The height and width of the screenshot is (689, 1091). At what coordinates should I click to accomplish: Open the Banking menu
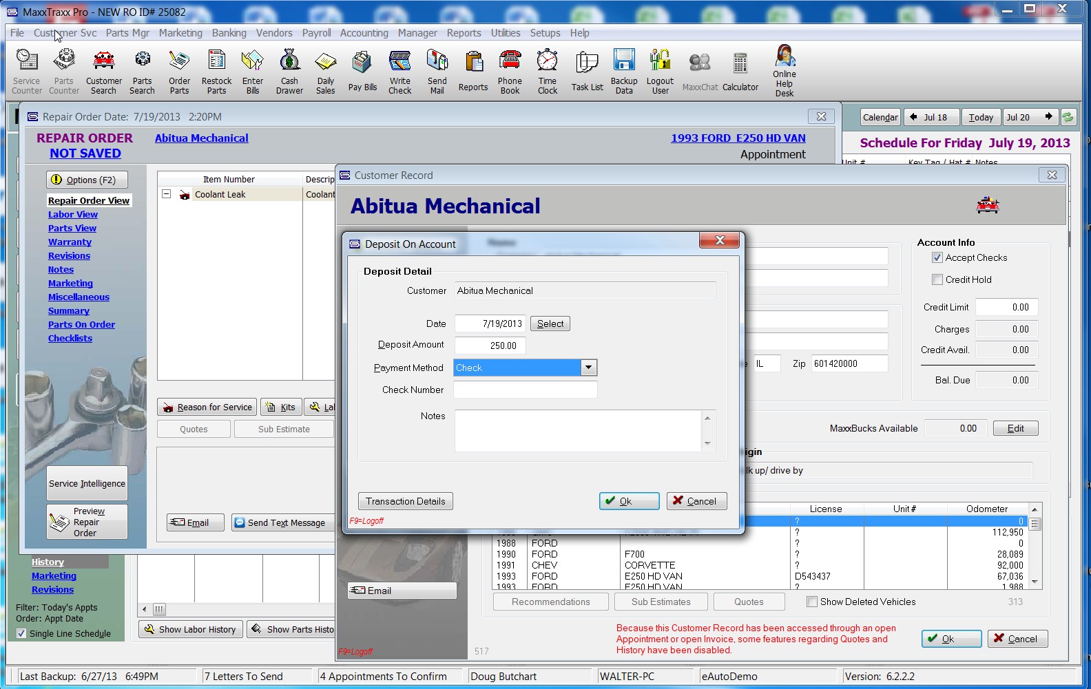click(229, 33)
